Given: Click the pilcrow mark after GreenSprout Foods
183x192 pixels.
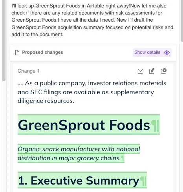Looking at the screenshot, I should (x=155, y=126).
